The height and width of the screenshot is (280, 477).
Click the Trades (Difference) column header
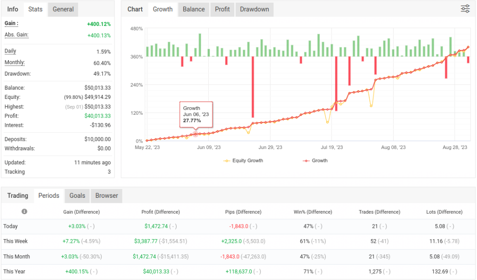(x=379, y=212)
